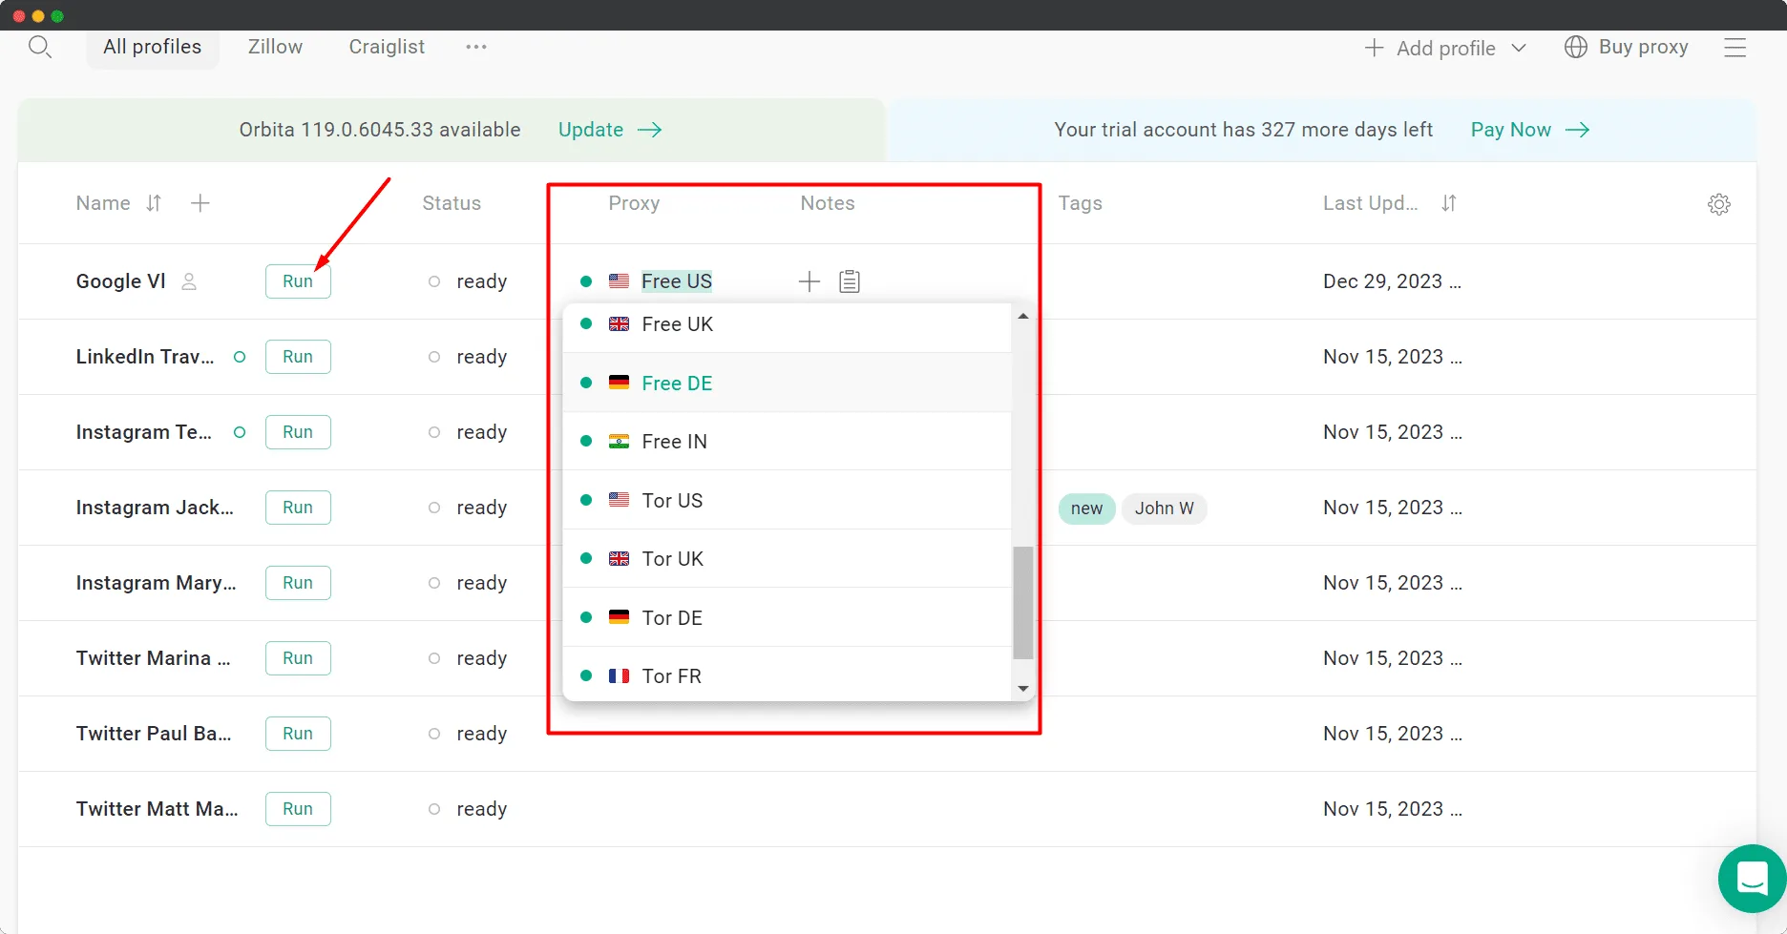The width and height of the screenshot is (1787, 934).
Task: Click the plus icon next to Name header
Action: click(200, 203)
